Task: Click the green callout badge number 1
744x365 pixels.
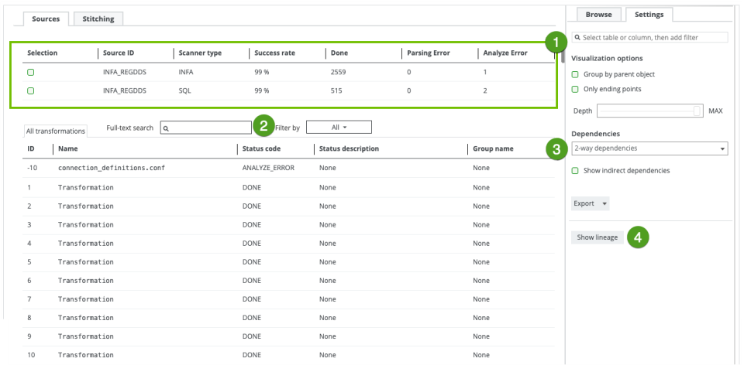Action: (555, 42)
